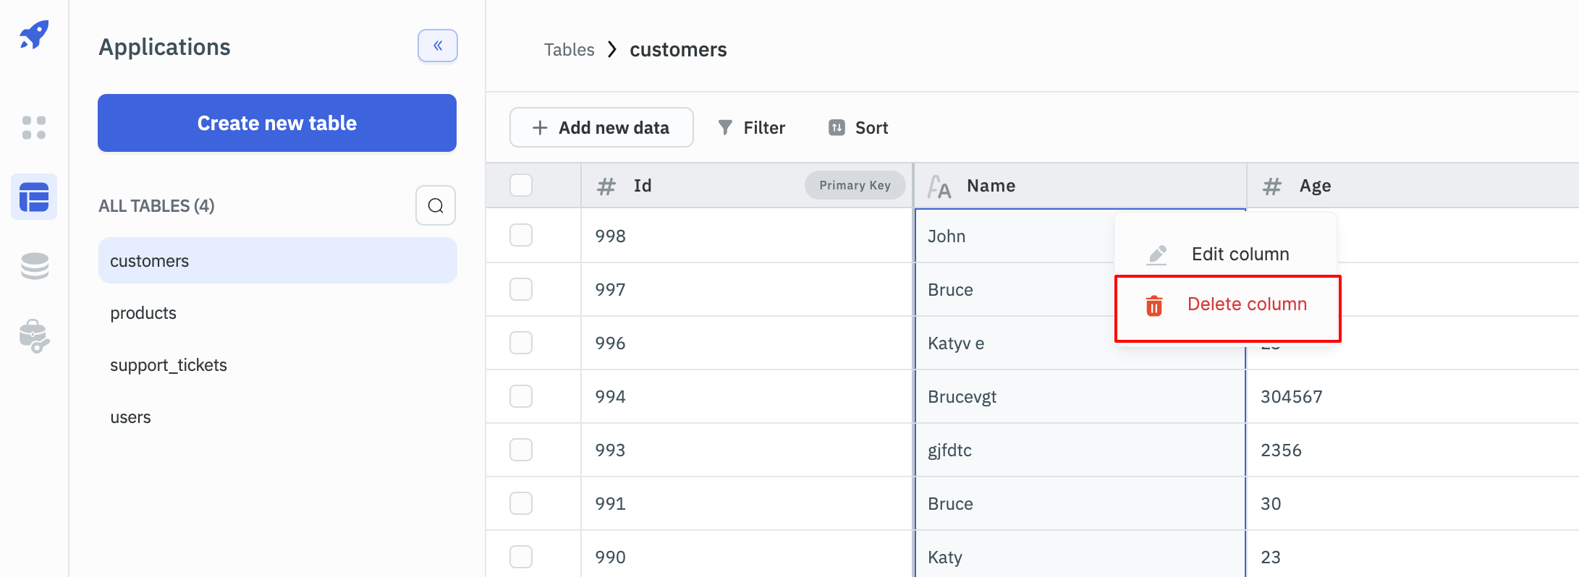Open the workspace settings briefcase icon
Viewport: 1579px width, 577px height.
tap(34, 336)
